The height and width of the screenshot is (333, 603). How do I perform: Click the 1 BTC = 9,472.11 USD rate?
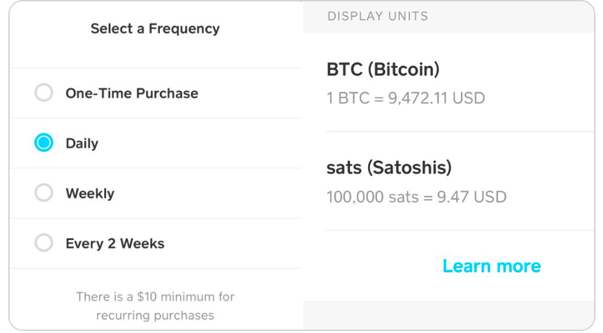coord(406,98)
